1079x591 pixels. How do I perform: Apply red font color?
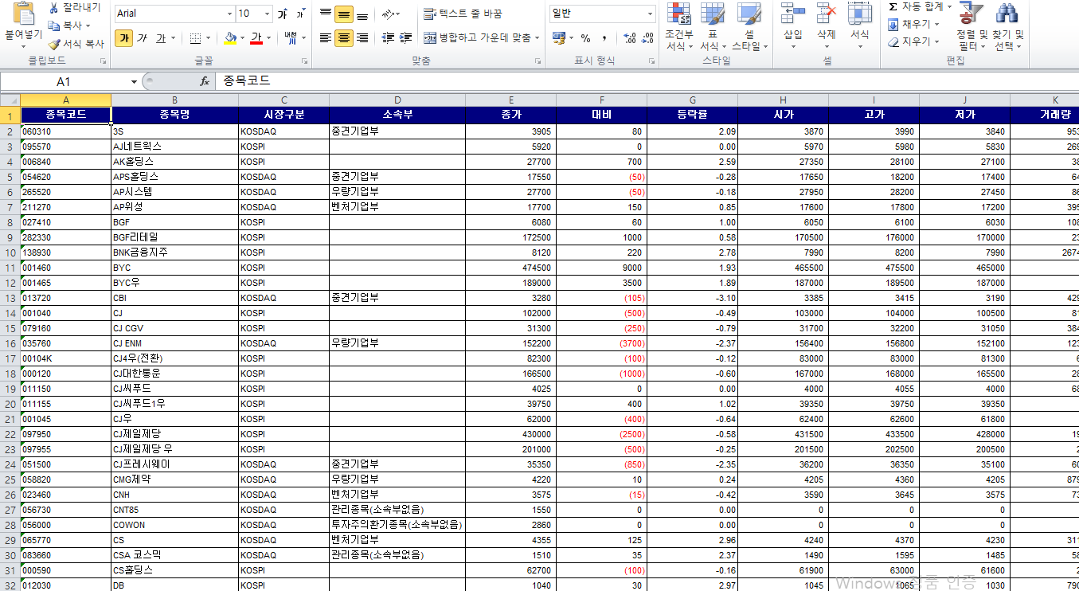(x=256, y=38)
